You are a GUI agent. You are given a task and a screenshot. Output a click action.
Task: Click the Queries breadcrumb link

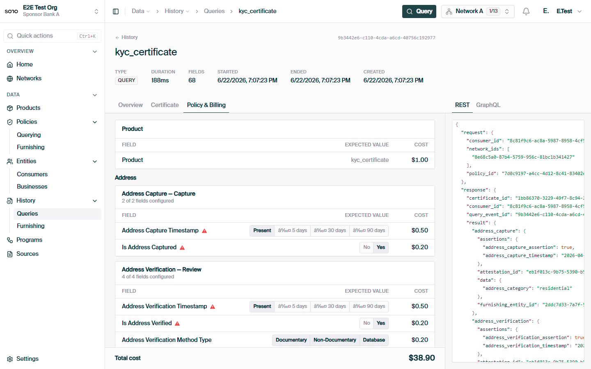(x=214, y=11)
